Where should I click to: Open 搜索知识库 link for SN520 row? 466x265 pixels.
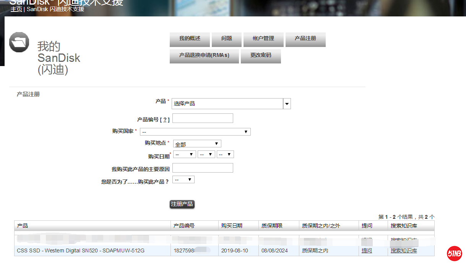pos(404,251)
